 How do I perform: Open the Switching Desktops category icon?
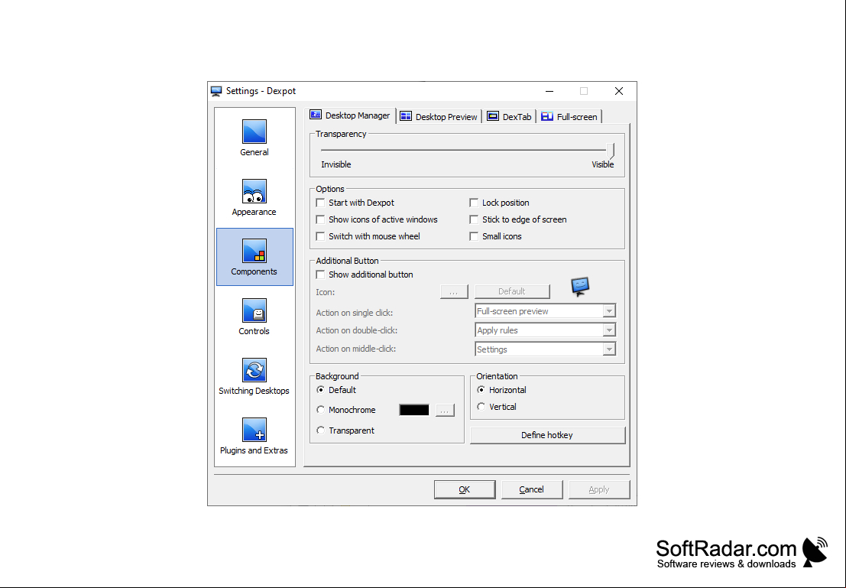pos(254,370)
